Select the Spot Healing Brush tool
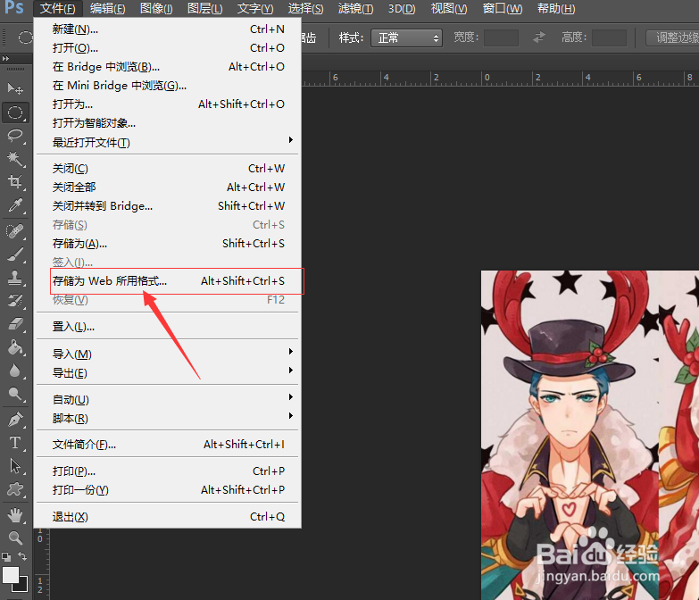699x600 pixels. [x=15, y=231]
